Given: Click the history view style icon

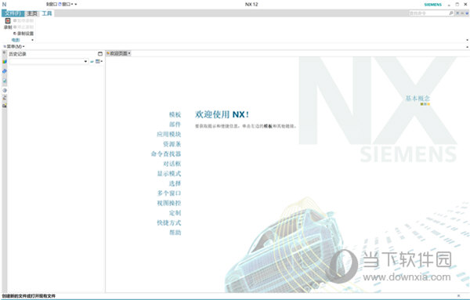Looking at the screenshot, I should (x=99, y=61).
